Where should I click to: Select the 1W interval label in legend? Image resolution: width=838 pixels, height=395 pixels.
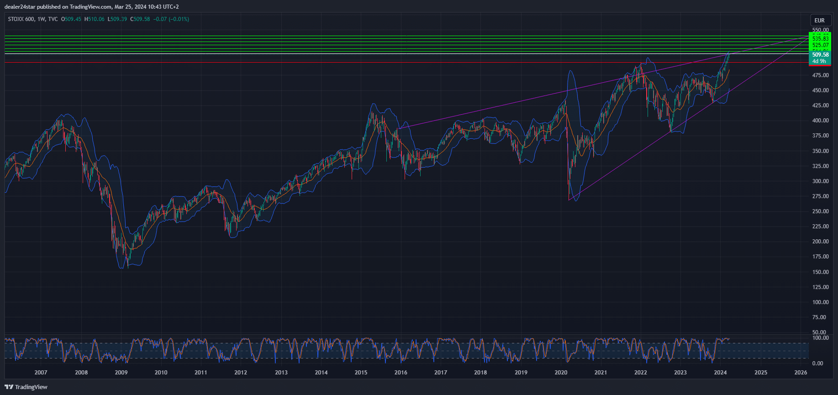point(42,19)
